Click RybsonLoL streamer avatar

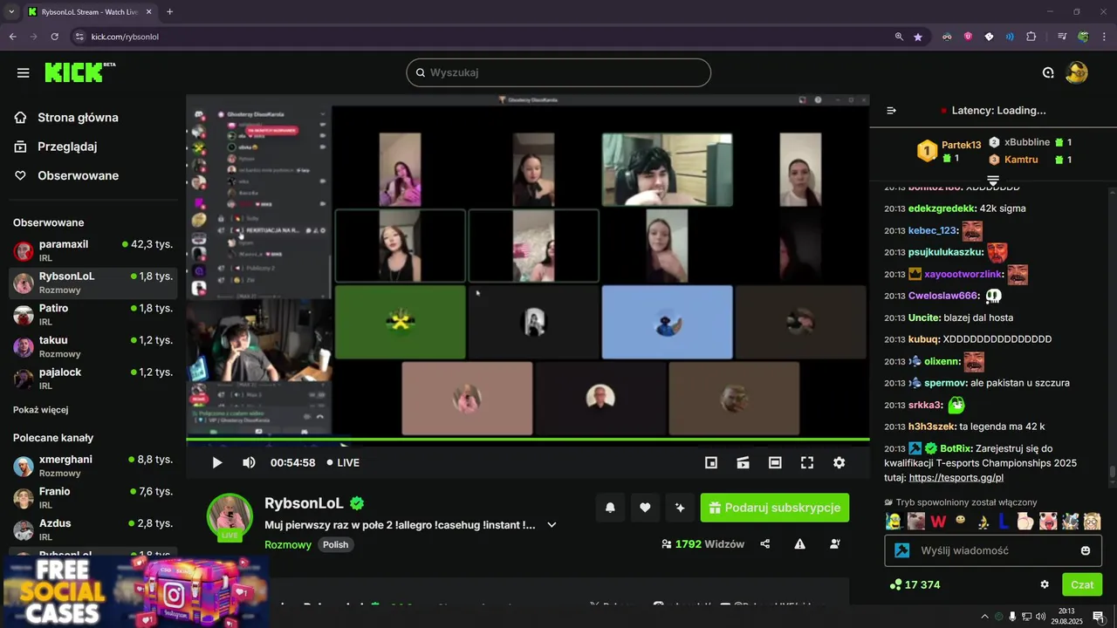click(x=230, y=516)
